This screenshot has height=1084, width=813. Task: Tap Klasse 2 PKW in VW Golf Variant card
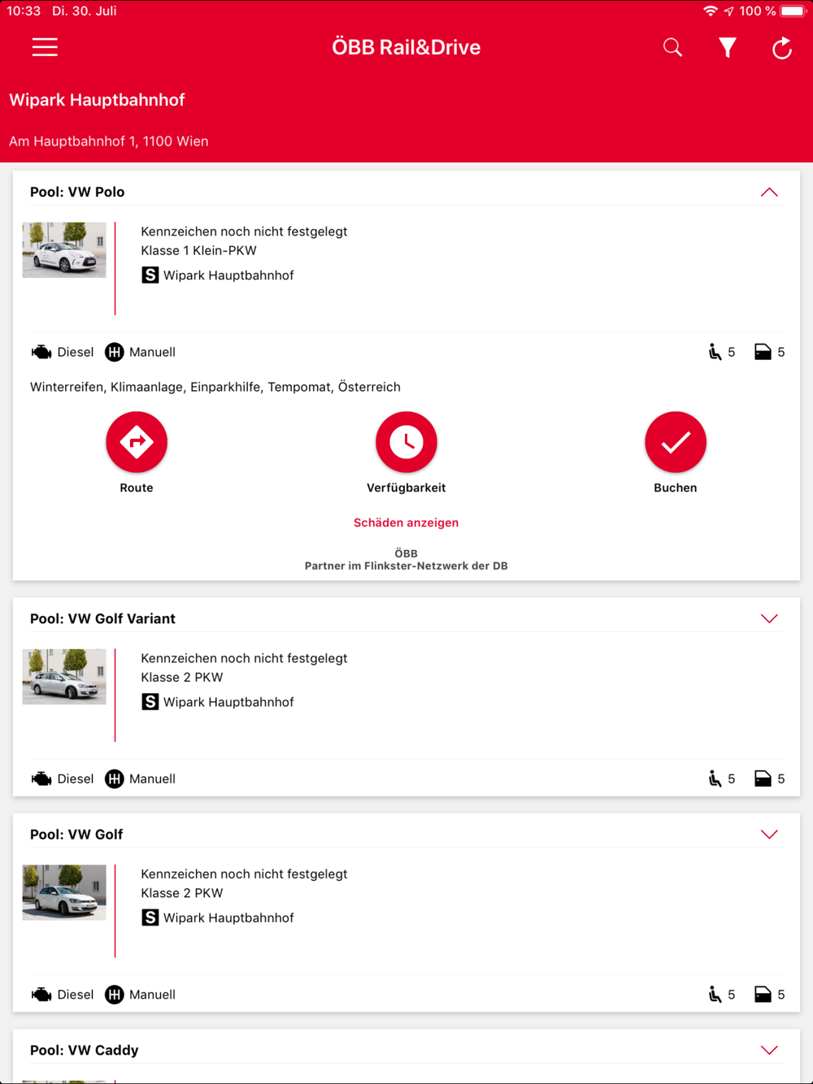point(181,677)
